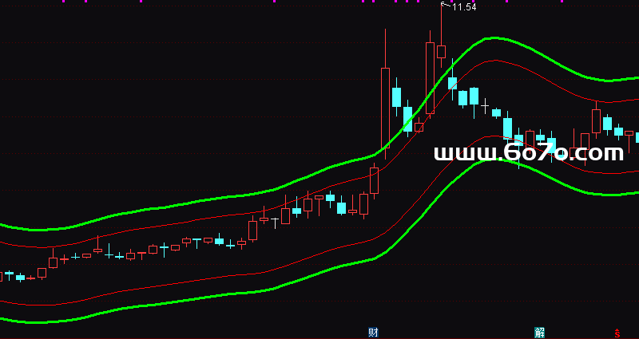Click the white cross doji after the peak

tap(484, 105)
